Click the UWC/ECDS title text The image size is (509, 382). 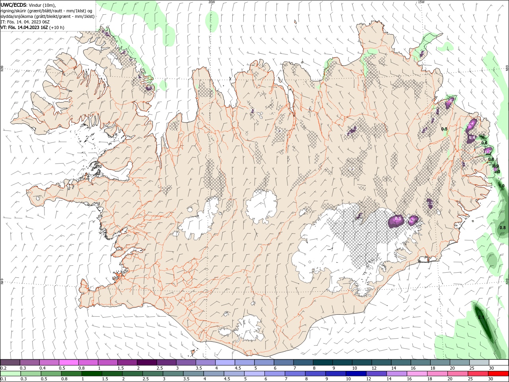[x=14, y=4]
